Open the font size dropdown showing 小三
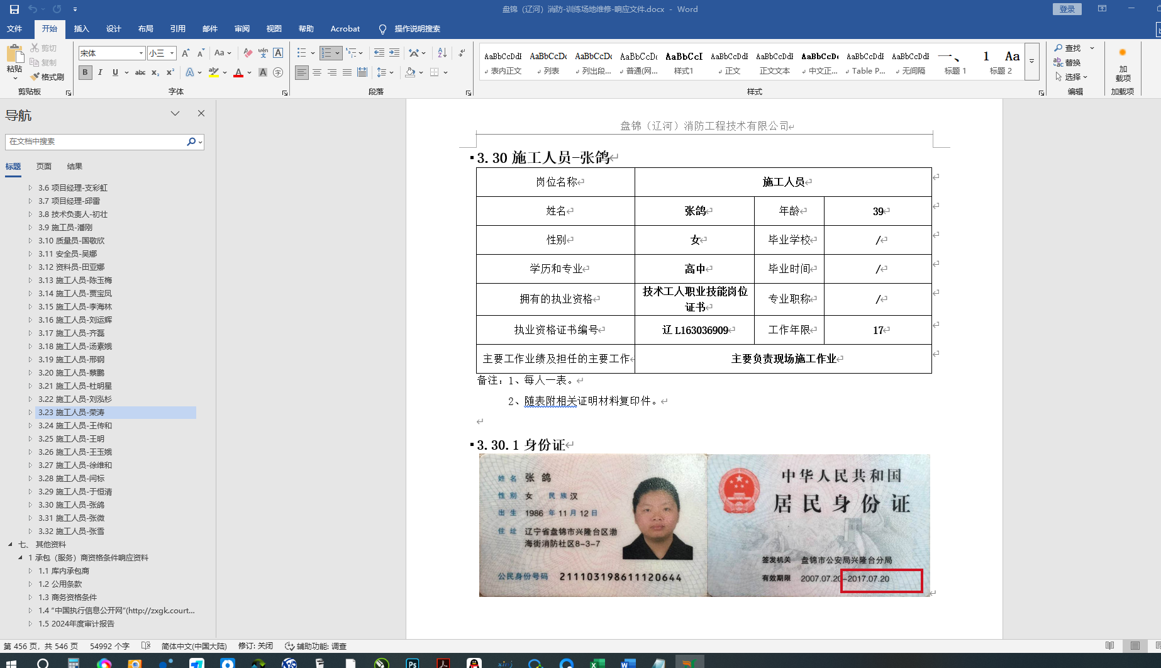This screenshot has height=668, width=1161. click(x=172, y=53)
